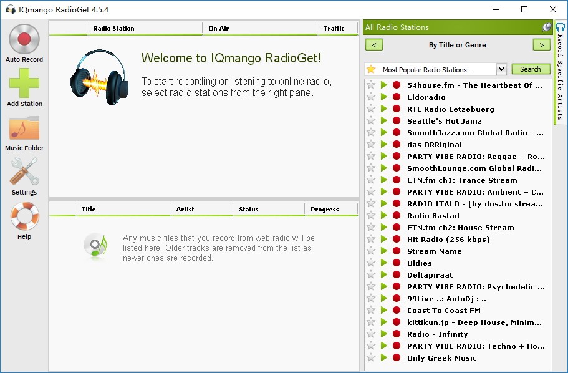
Task: Play RADIO ITALO station
Action: 384,204
